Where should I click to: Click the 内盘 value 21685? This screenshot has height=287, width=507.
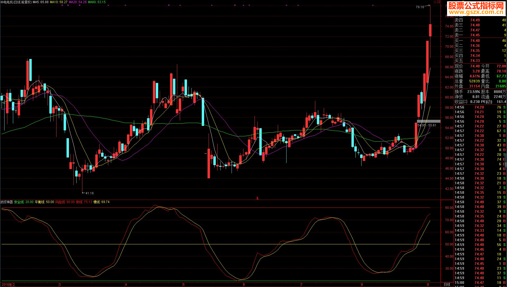pyautogui.click(x=501, y=86)
